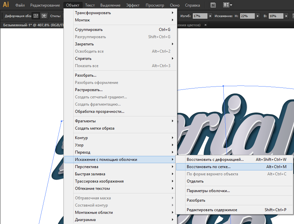Open Adobe Bridge via Br icon
The image size is (294, 224).
coord(213,5)
